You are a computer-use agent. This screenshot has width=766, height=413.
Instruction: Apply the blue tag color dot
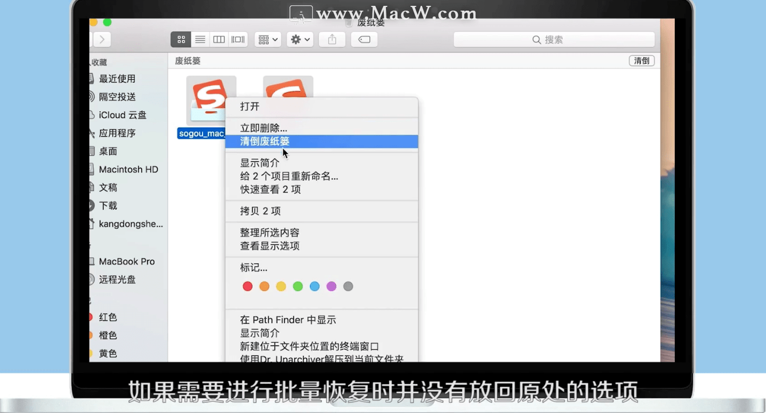tap(315, 286)
